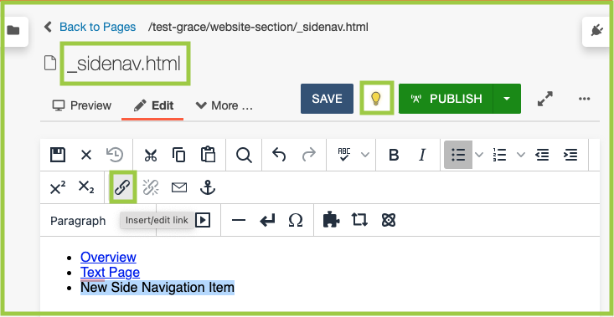Insert media with the play box icon
The image size is (614, 317).
pyautogui.click(x=203, y=221)
